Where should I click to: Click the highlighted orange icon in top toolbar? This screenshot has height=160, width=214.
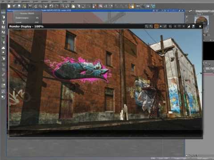click(131, 6)
